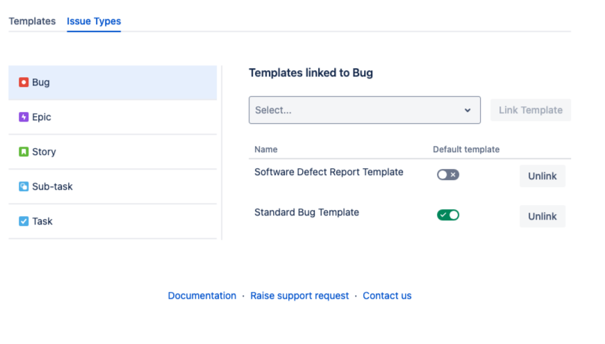This screenshot has height=344, width=605.
Task: Click the Software Defect Report Template name
Action: pos(329,172)
